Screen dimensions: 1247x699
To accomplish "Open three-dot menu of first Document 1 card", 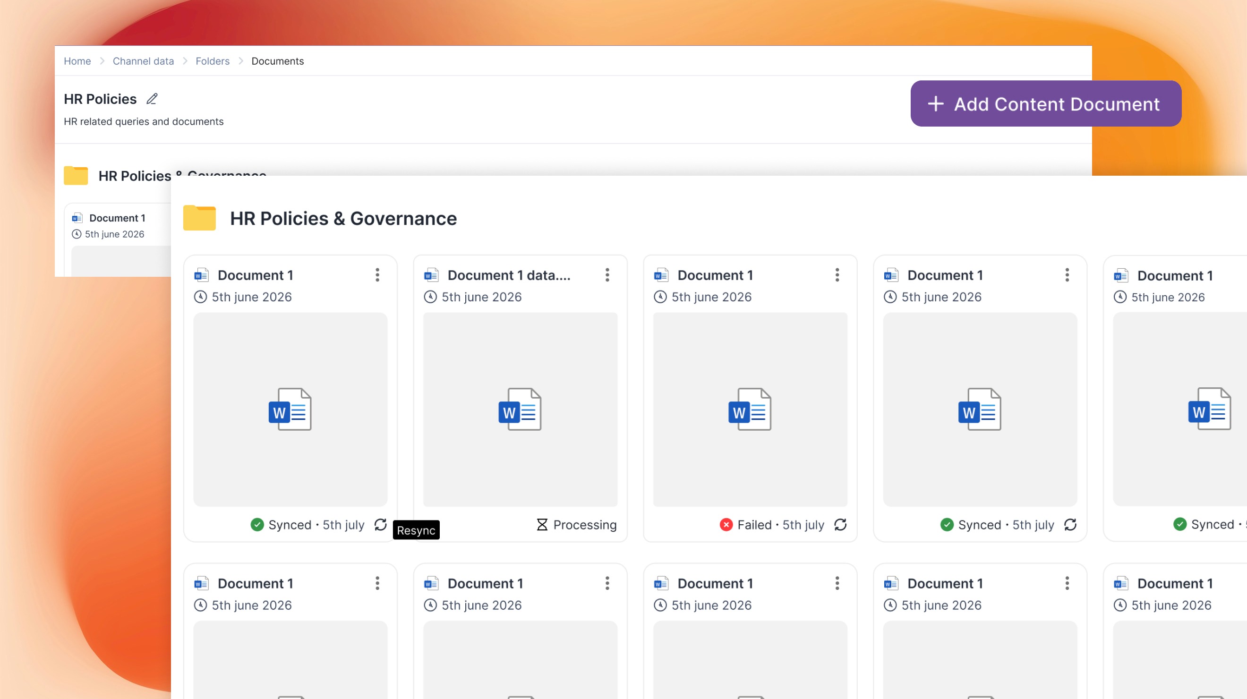I will [377, 275].
